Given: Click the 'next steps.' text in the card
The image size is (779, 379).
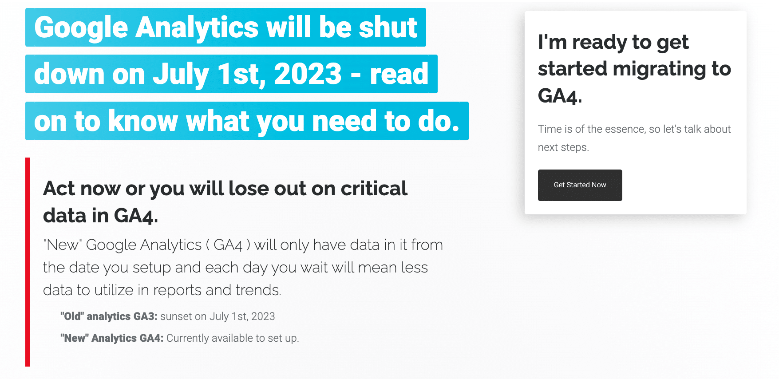Looking at the screenshot, I should coord(563,147).
